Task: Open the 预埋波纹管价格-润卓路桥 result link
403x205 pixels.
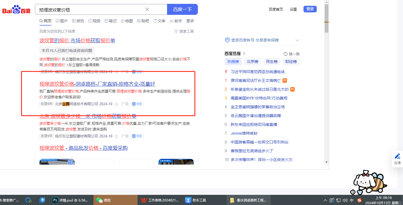Action: [97, 84]
